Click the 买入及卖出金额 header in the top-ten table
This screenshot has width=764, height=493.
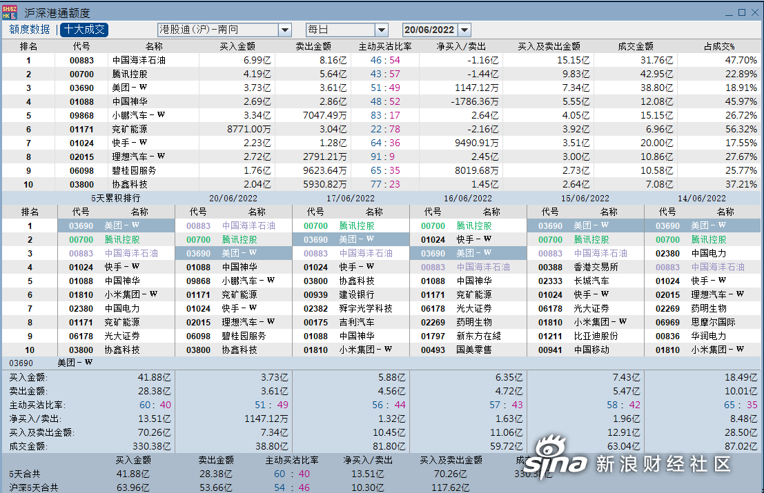point(549,46)
